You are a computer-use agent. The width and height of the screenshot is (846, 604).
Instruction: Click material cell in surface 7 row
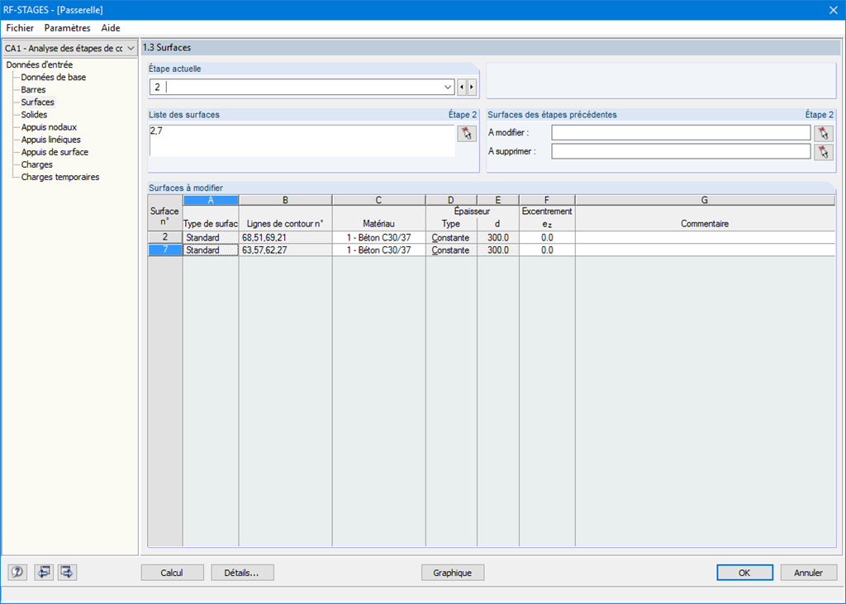pos(378,250)
